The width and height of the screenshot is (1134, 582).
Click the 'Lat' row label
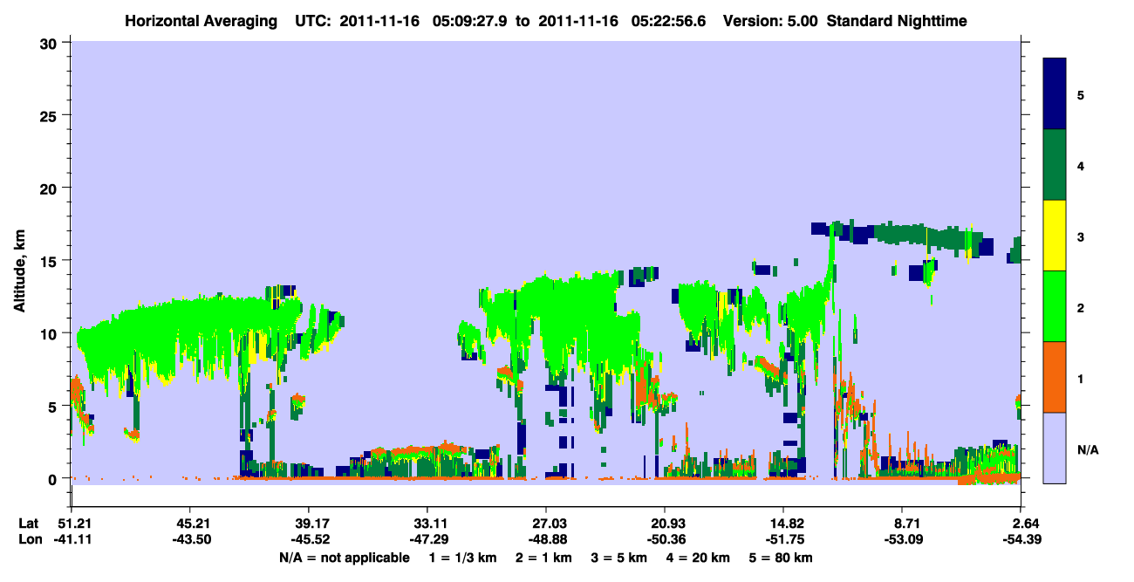tap(28, 524)
